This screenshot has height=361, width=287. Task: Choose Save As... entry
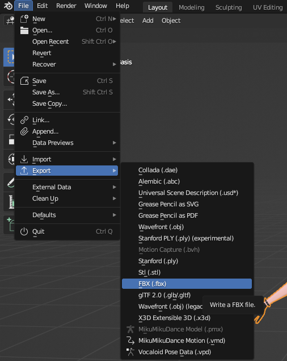pos(67,92)
